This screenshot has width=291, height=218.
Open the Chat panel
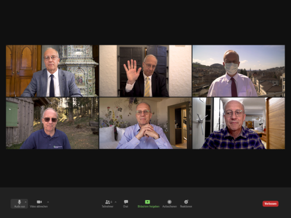point(126,203)
